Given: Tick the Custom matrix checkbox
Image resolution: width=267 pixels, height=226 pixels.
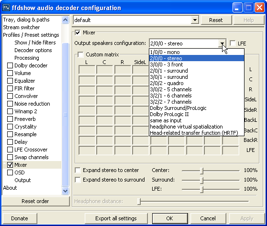Looking at the screenshot, I should pyautogui.click(x=80, y=54).
